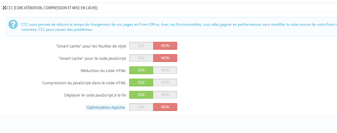Click the CCC panel header puzzle icon
337x133 pixels.
click(x=4, y=8)
